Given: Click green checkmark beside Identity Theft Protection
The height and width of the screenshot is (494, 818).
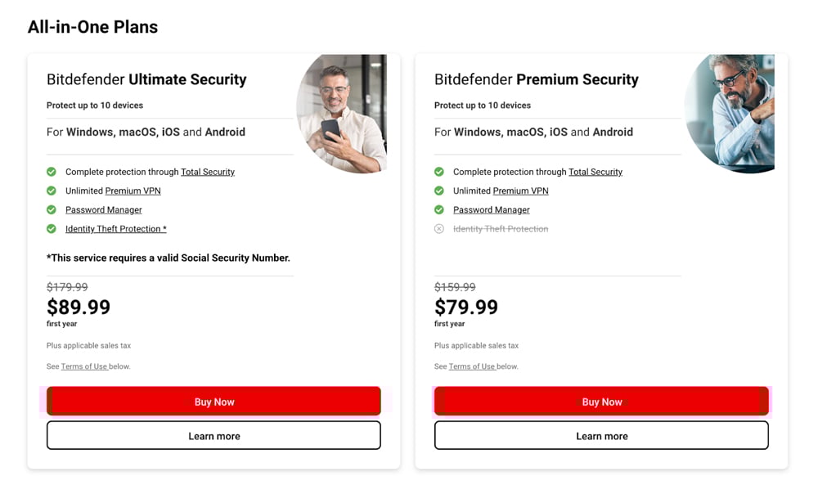Looking at the screenshot, I should click(x=52, y=229).
